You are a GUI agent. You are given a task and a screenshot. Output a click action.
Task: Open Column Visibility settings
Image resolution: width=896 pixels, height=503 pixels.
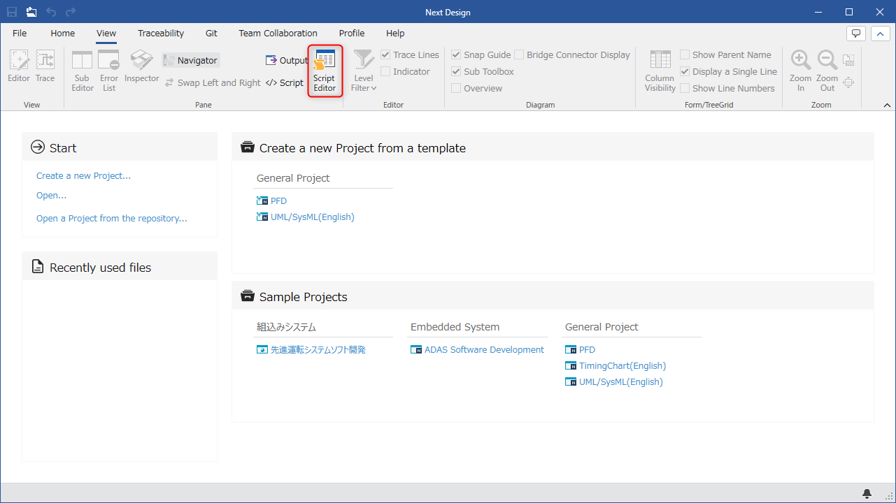pos(660,71)
